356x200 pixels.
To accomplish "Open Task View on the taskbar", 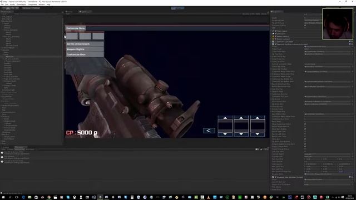I will [x=17, y=197].
